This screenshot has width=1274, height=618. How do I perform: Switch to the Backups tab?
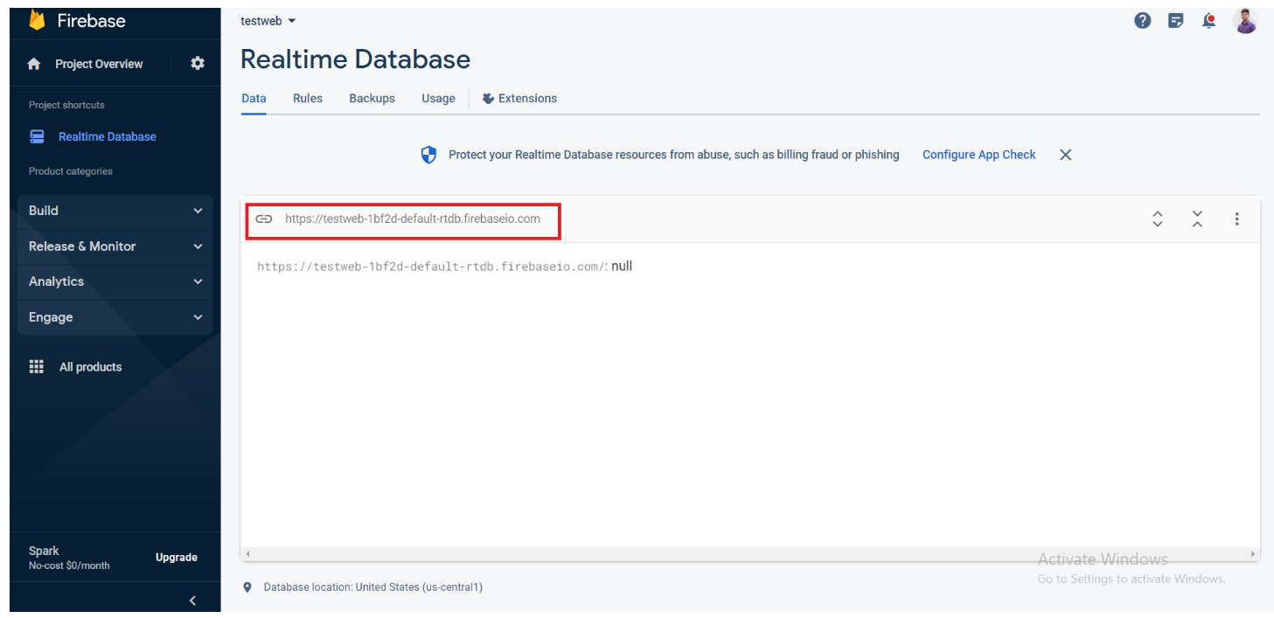[x=372, y=98]
